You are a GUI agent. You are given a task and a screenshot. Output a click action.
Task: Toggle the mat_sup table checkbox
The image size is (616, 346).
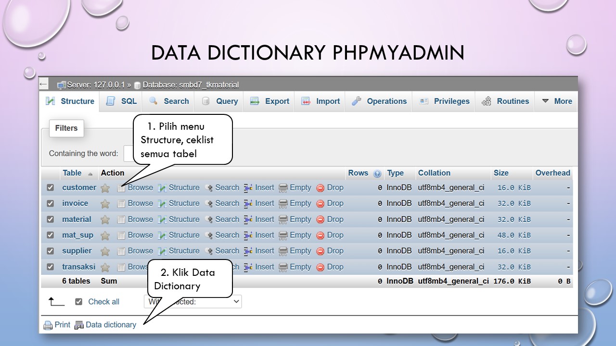tap(50, 235)
